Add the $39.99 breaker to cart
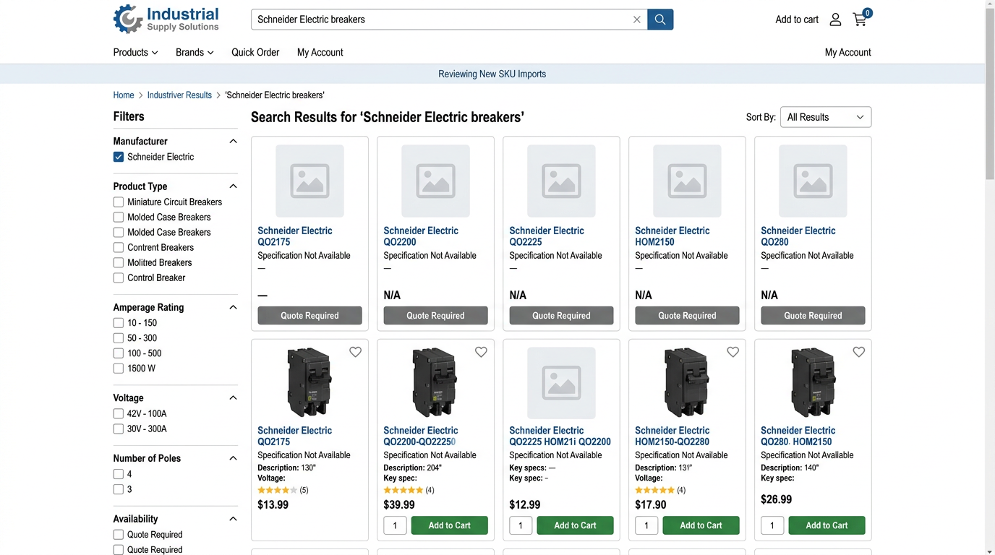995x555 pixels. 449,525
